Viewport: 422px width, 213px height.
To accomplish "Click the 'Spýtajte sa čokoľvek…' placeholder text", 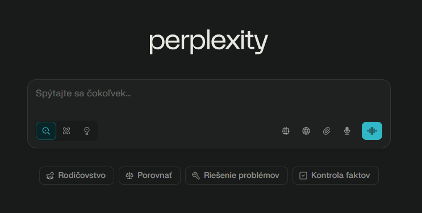I will [x=83, y=93].
